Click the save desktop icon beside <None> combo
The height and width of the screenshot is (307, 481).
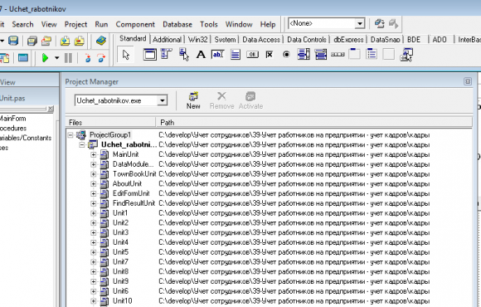click(380, 23)
